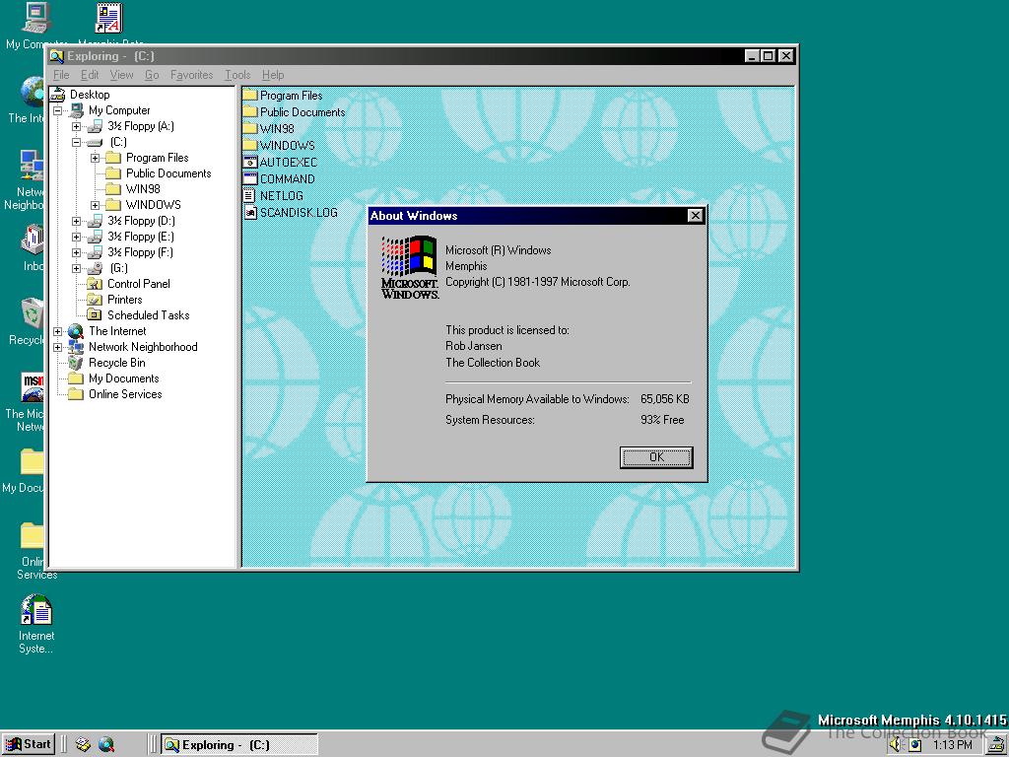Screen dimensions: 1009x757
Task: Open the Go menu
Action: click(x=152, y=75)
